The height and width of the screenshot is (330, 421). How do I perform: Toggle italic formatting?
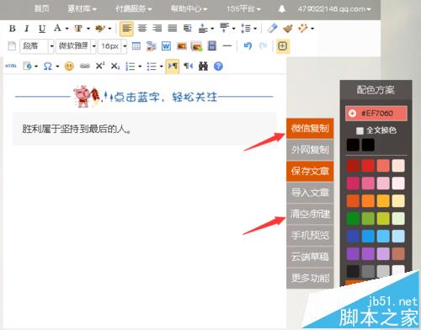point(27,29)
